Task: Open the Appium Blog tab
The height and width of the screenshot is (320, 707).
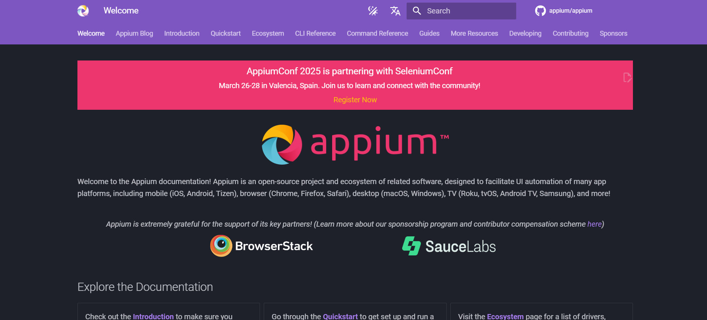Action: coord(134,33)
